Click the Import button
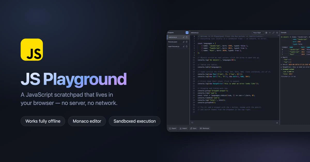 point(183,128)
